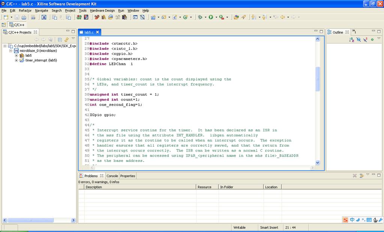Open the Hardware Design menu
384x232 pixels.
click(x=102, y=10)
